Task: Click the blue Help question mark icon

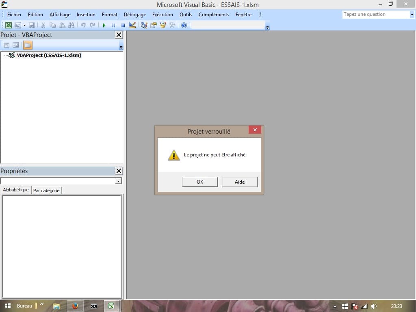Action: pos(184,25)
